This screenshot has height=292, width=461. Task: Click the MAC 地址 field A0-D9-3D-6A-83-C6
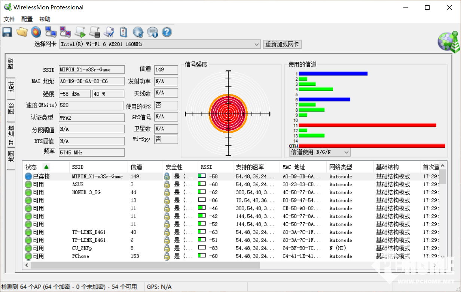92,81
